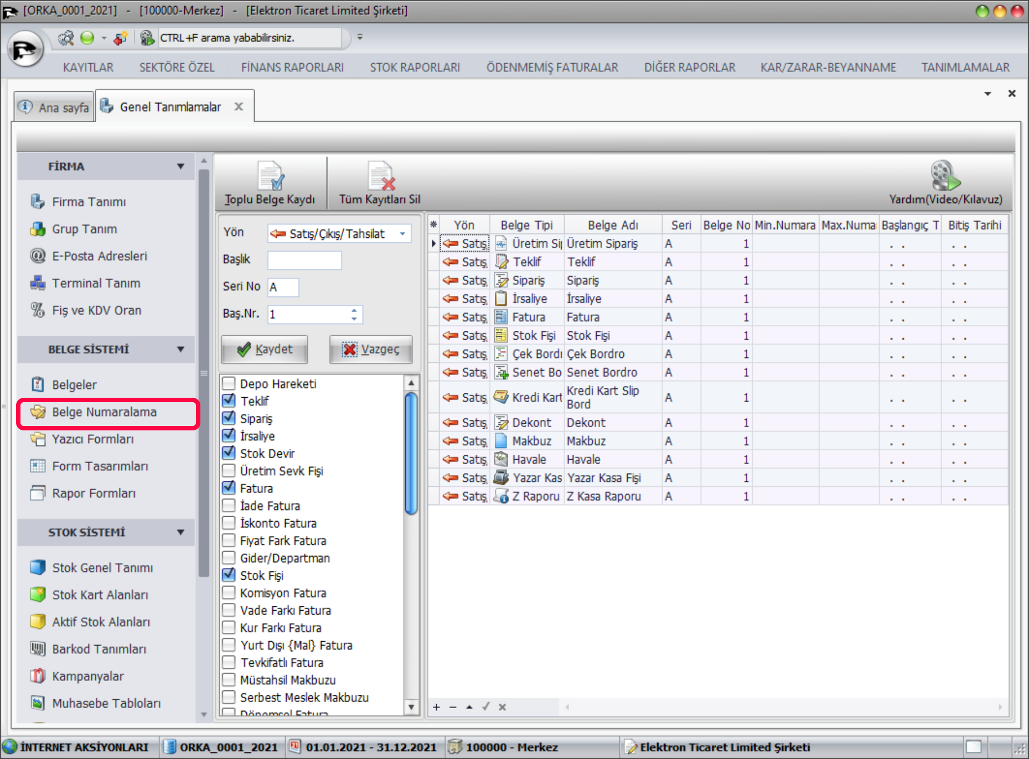1029x759 pixels.
Task: Open E-Posta Adresleri sidebar item
Action: (89, 256)
